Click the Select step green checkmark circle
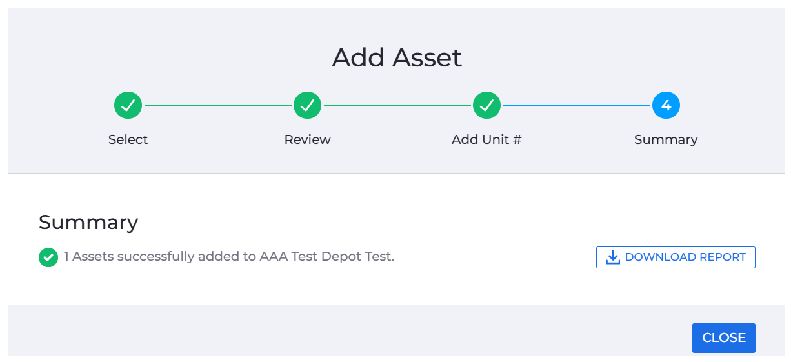This screenshot has height=362, width=791. tap(128, 105)
